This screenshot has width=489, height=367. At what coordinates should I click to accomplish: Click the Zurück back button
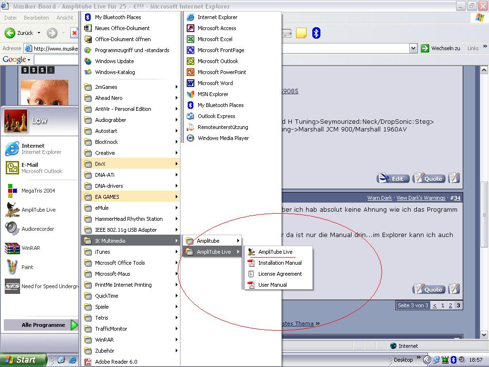coord(19,33)
